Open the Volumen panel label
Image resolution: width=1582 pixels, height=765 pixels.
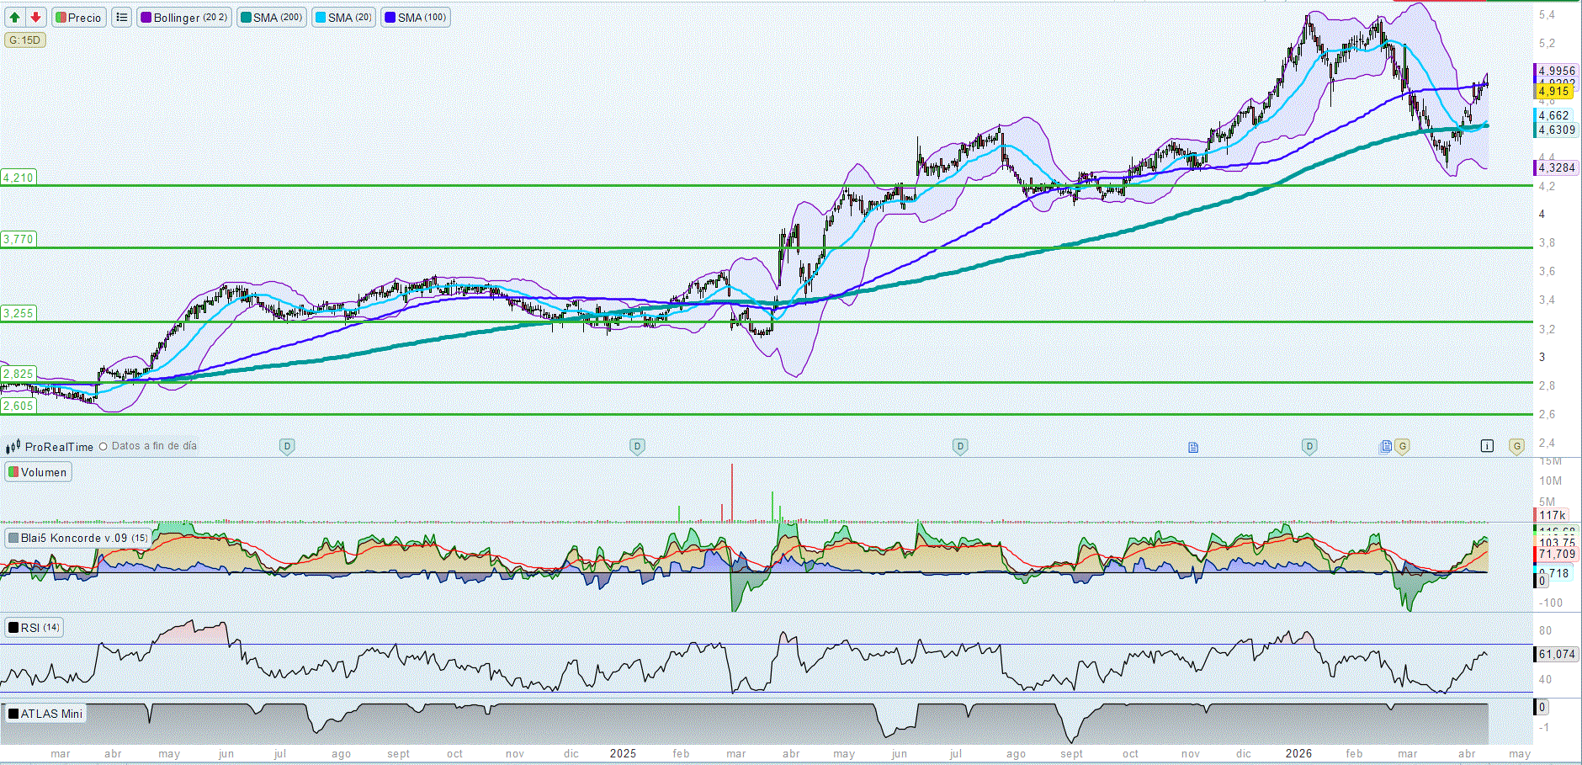click(x=38, y=472)
